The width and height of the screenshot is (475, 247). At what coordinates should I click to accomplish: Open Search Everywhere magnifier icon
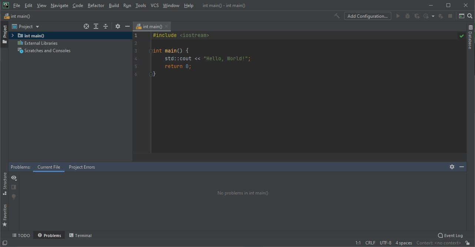click(470, 16)
